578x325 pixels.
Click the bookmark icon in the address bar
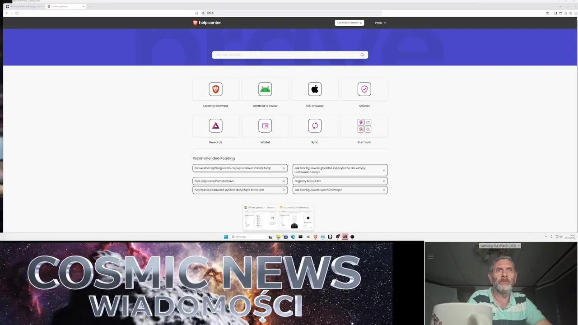click(x=196, y=13)
